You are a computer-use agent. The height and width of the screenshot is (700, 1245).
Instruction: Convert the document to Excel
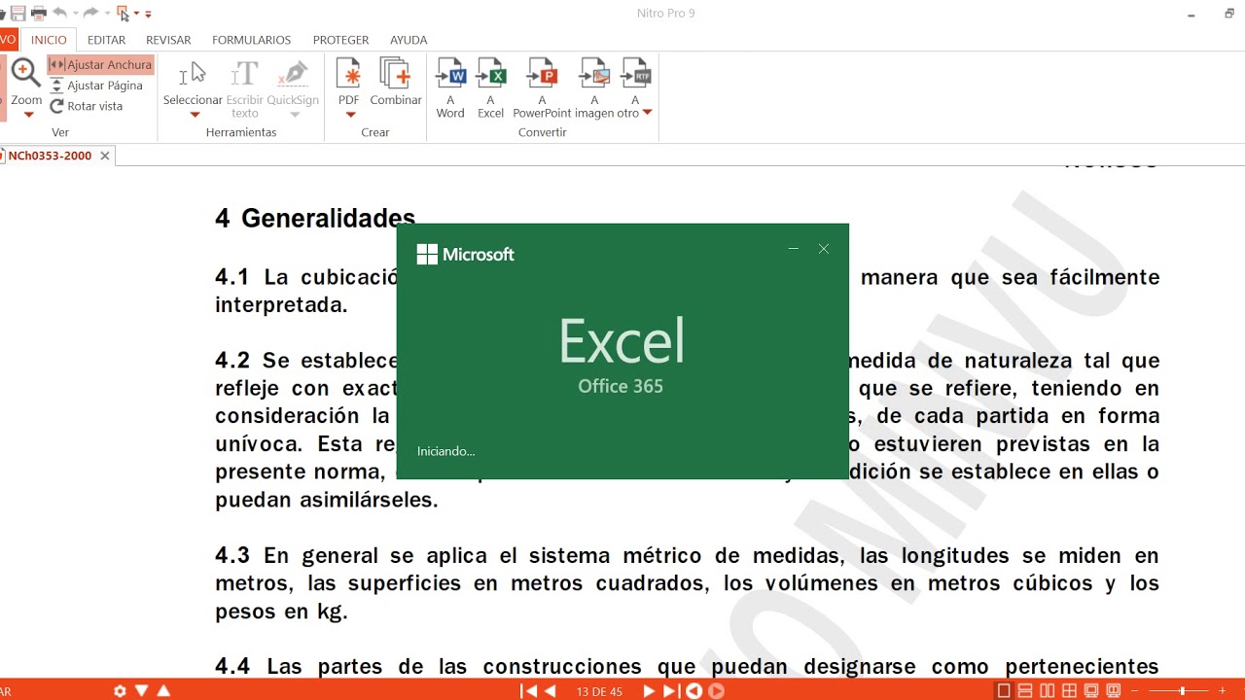click(x=490, y=87)
